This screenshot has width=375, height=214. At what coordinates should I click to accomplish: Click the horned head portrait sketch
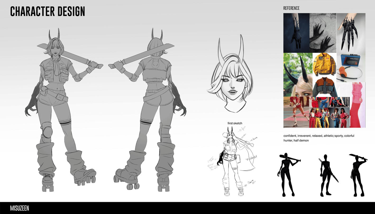(230, 77)
